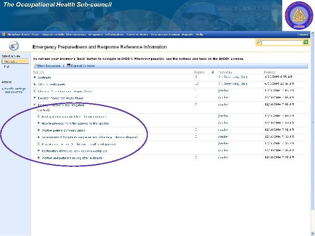The image size is (315, 236).
Task: Expand 'Assessment of long-term sequelae' reply
Action: 39,137
